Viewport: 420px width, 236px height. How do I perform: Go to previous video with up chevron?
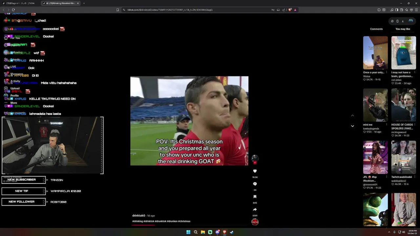tap(352, 115)
